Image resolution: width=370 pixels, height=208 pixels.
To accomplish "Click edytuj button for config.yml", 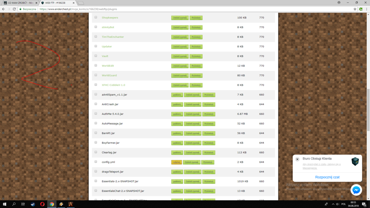I will coord(176,162).
